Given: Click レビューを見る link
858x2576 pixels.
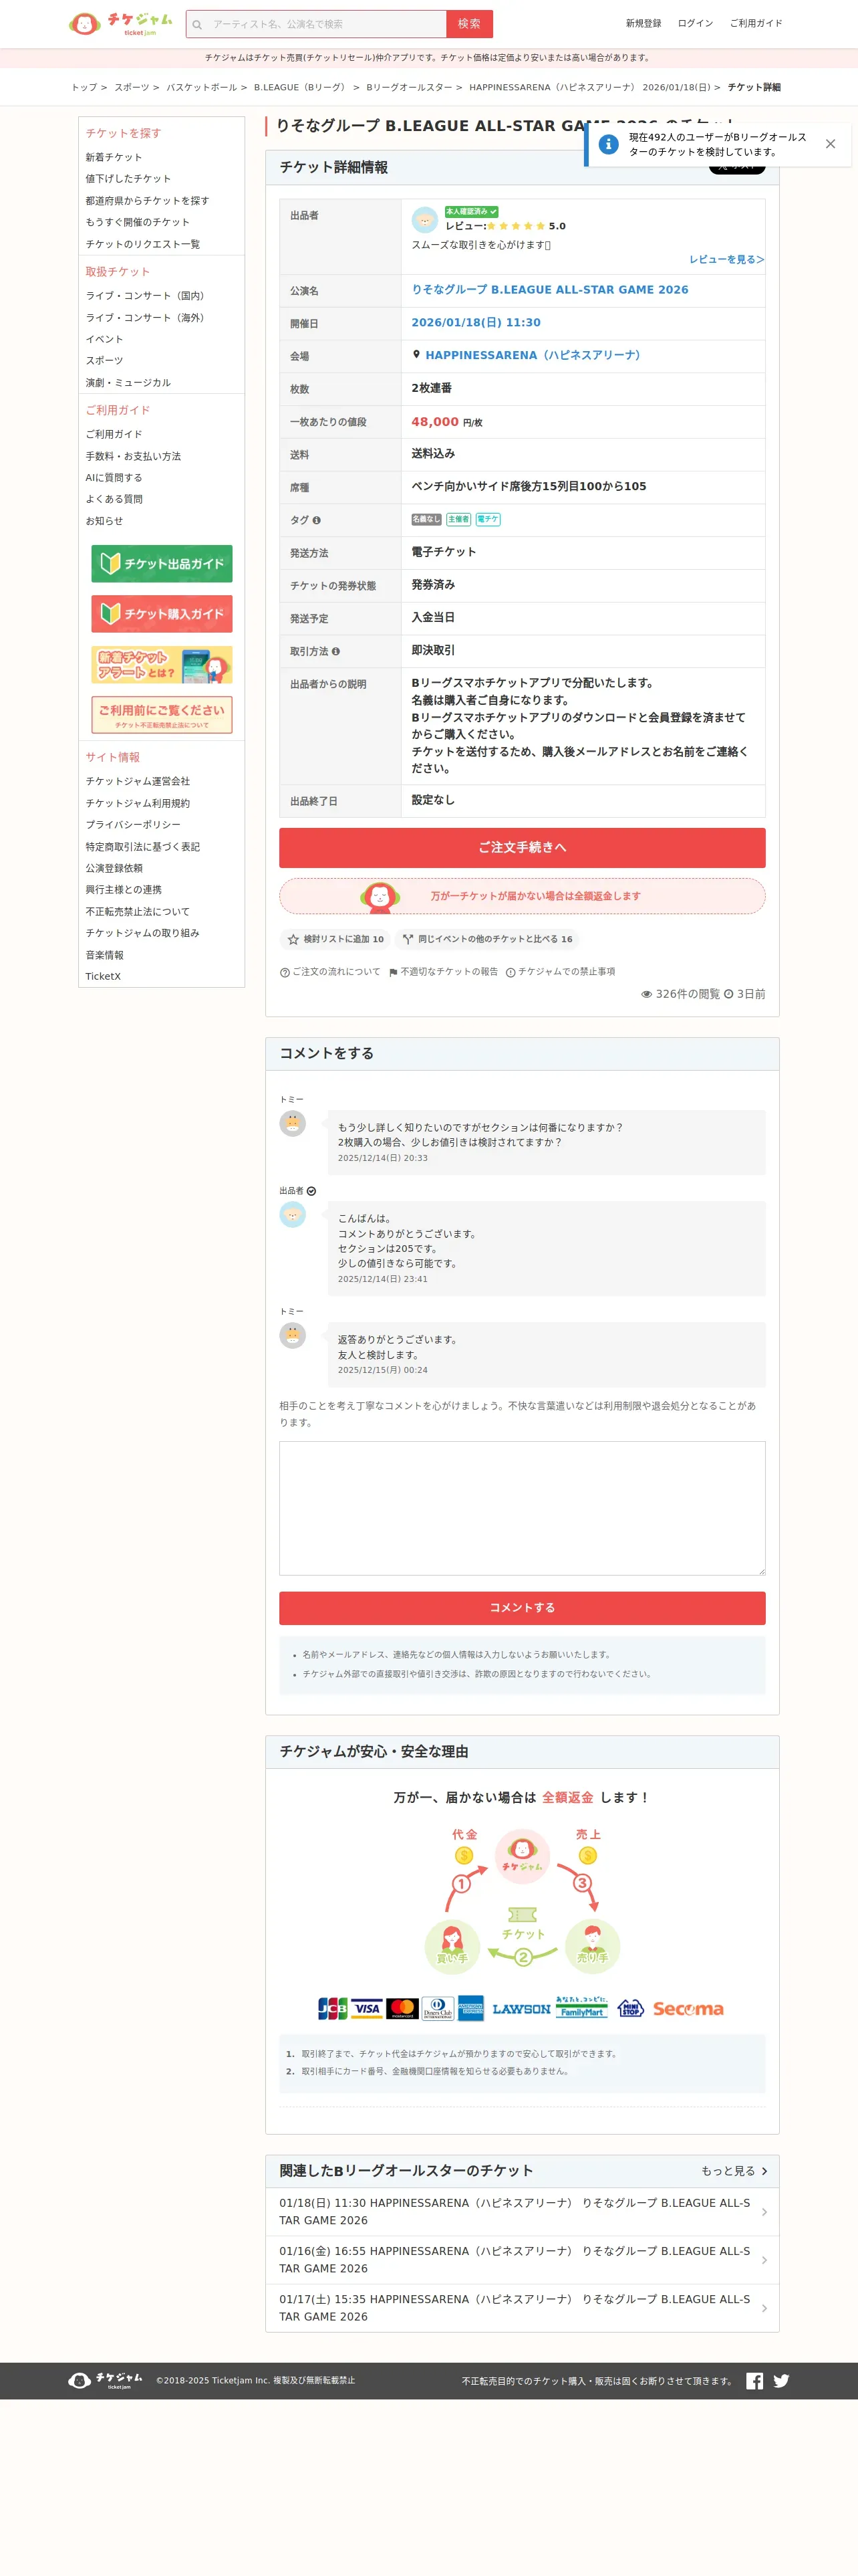Looking at the screenshot, I should pyautogui.click(x=726, y=259).
